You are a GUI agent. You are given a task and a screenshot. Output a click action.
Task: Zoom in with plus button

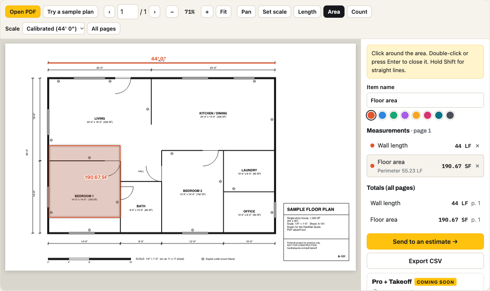coord(207,12)
